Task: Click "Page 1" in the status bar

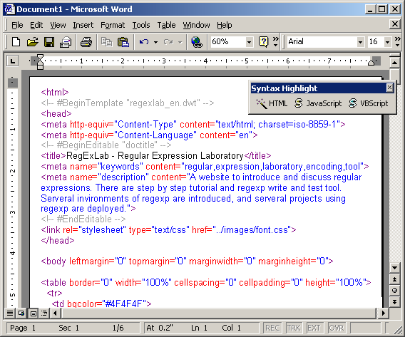Action: coord(23,328)
